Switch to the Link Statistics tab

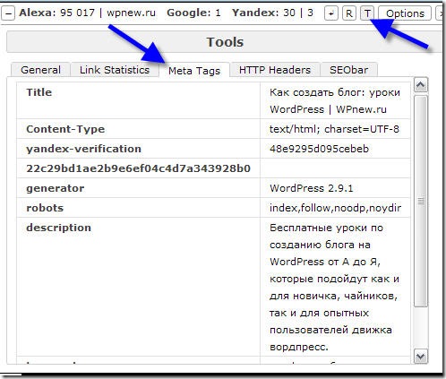click(x=115, y=70)
